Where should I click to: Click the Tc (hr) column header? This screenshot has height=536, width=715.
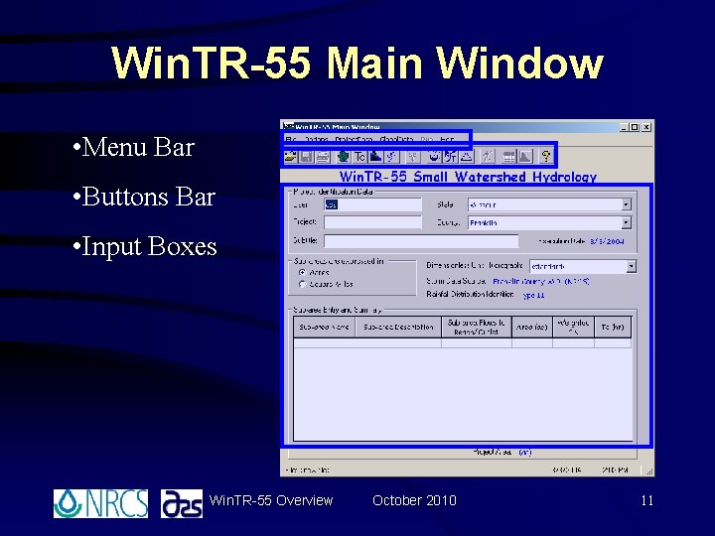coord(613,327)
